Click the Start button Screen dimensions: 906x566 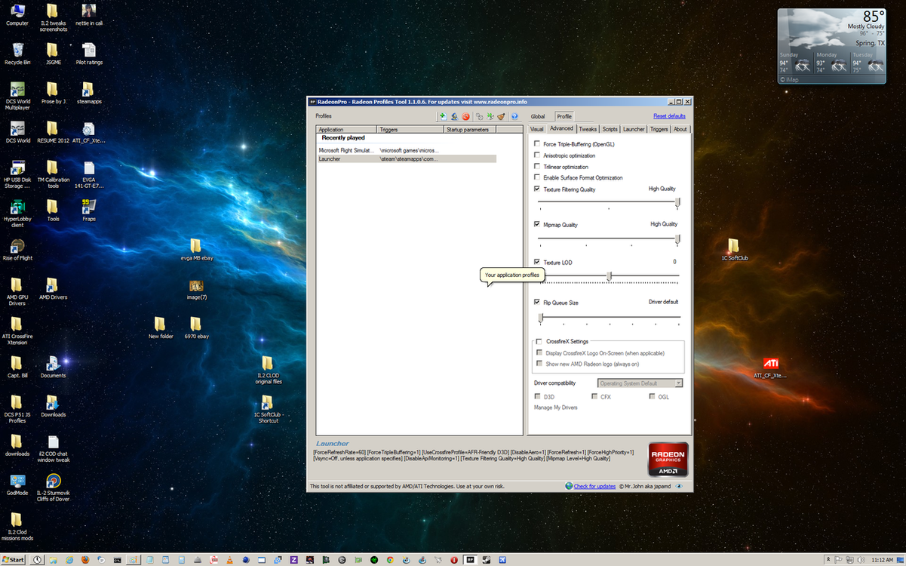(x=13, y=560)
